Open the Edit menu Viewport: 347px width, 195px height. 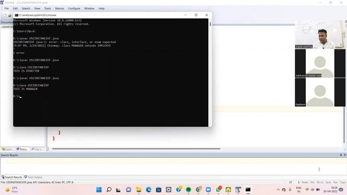click(x=15, y=9)
